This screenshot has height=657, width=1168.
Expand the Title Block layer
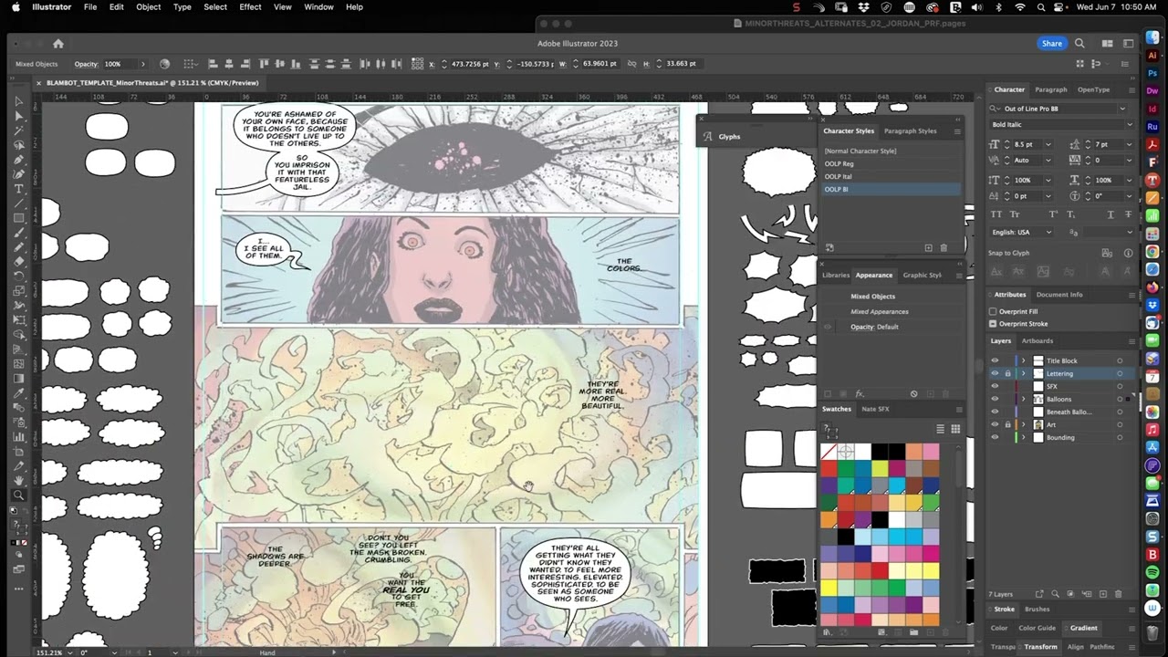1023,360
